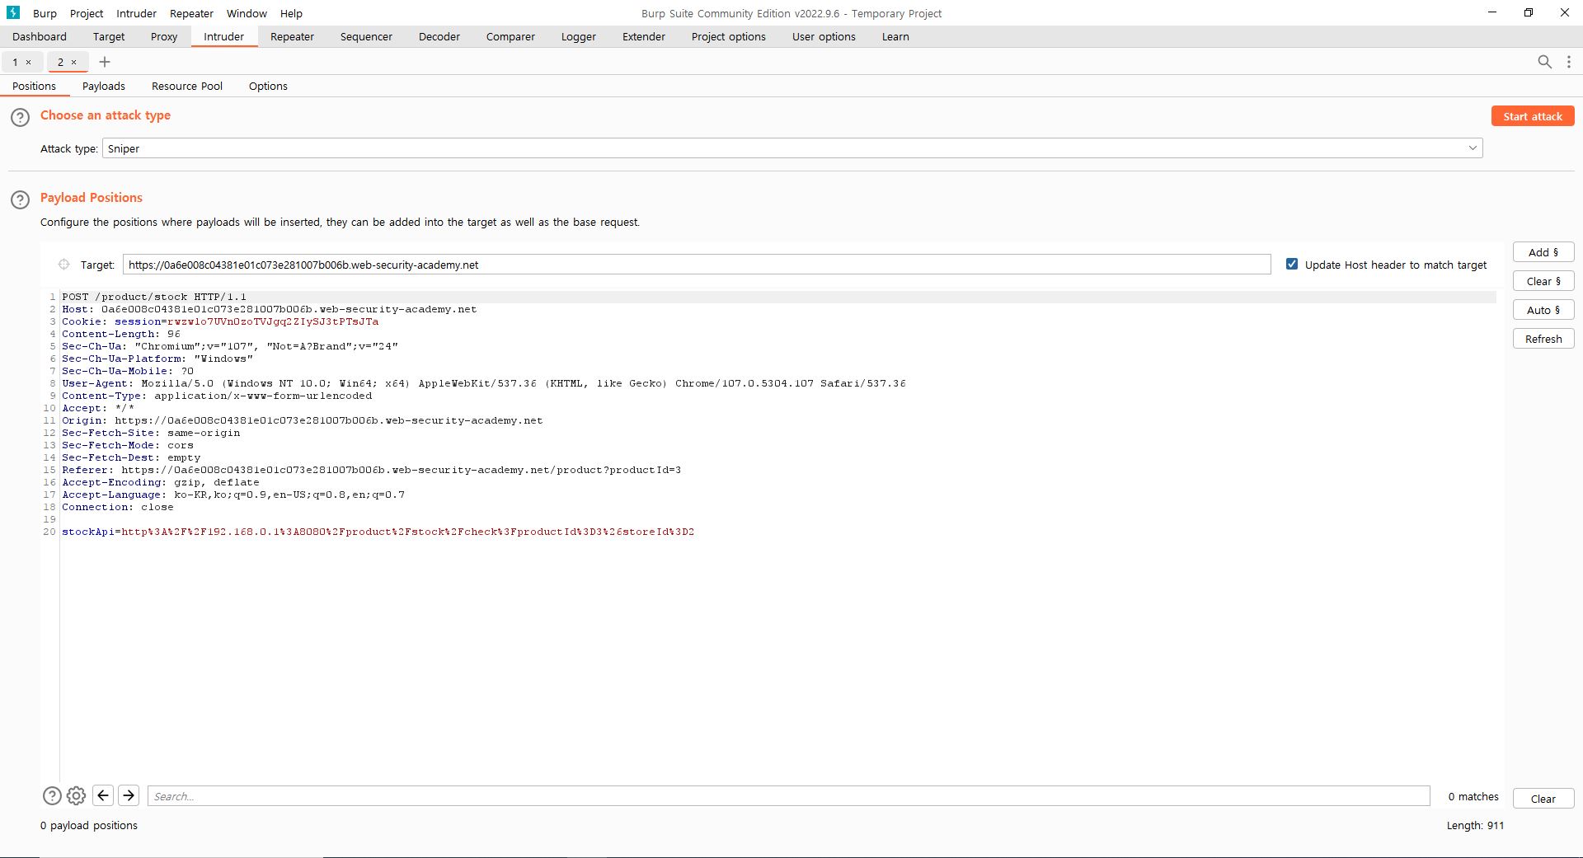Click the Referer header line

(x=371, y=470)
